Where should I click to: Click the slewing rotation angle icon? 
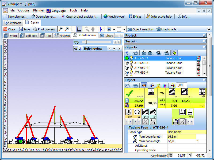click(x=137, y=112)
